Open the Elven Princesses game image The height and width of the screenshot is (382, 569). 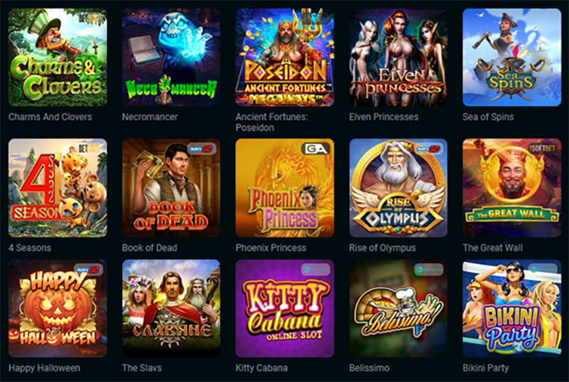(398, 57)
